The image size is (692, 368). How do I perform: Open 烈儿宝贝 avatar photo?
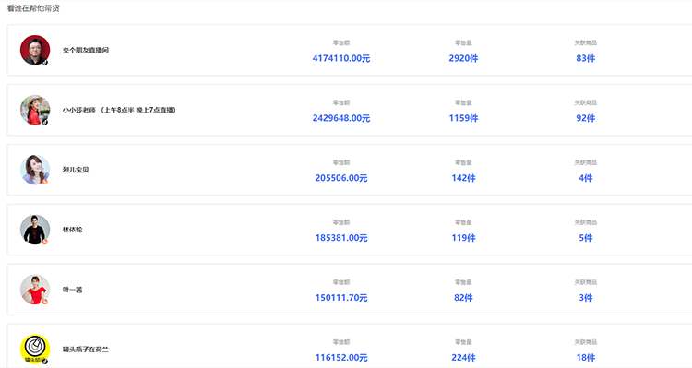tap(35, 170)
